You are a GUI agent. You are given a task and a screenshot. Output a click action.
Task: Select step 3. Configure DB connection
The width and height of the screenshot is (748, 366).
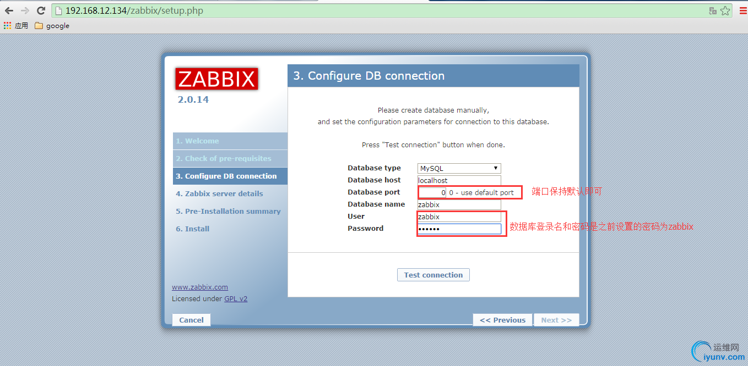pos(230,176)
